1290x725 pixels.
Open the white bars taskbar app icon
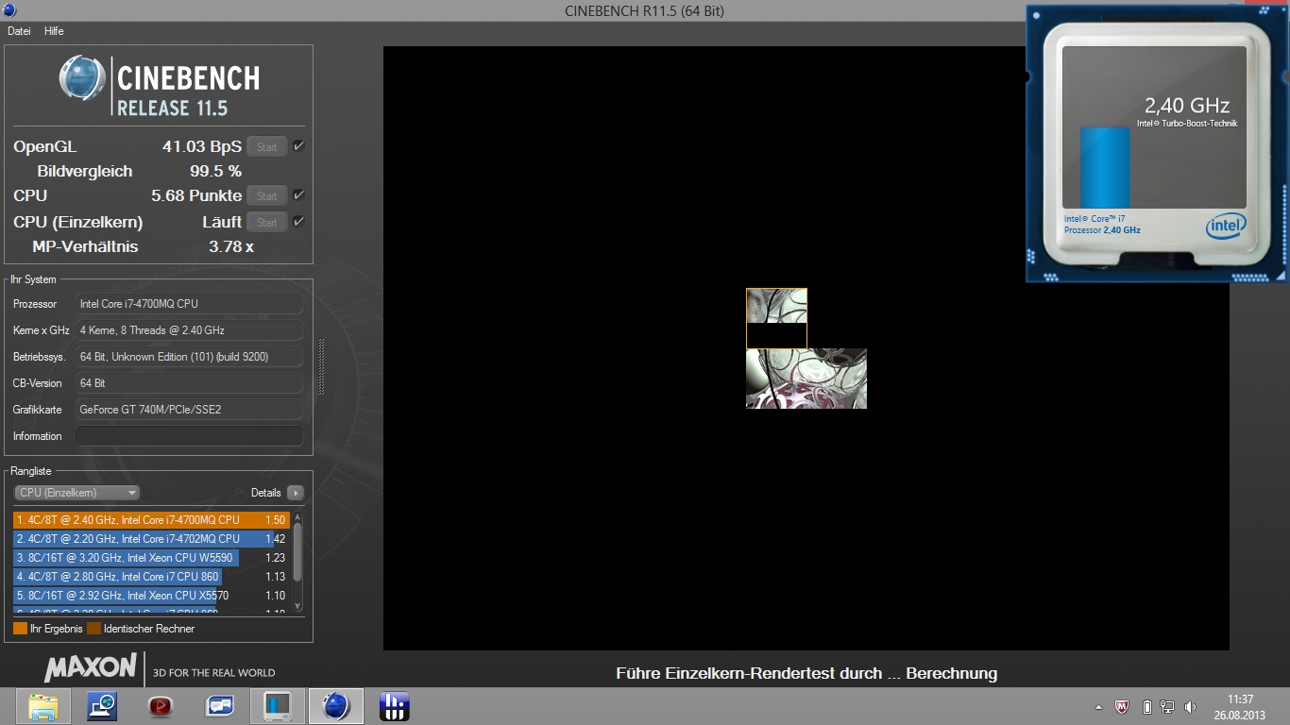(x=394, y=706)
